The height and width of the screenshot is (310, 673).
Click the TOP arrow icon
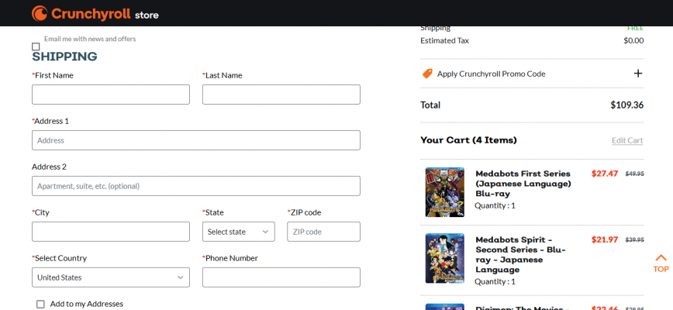pos(661,262)
